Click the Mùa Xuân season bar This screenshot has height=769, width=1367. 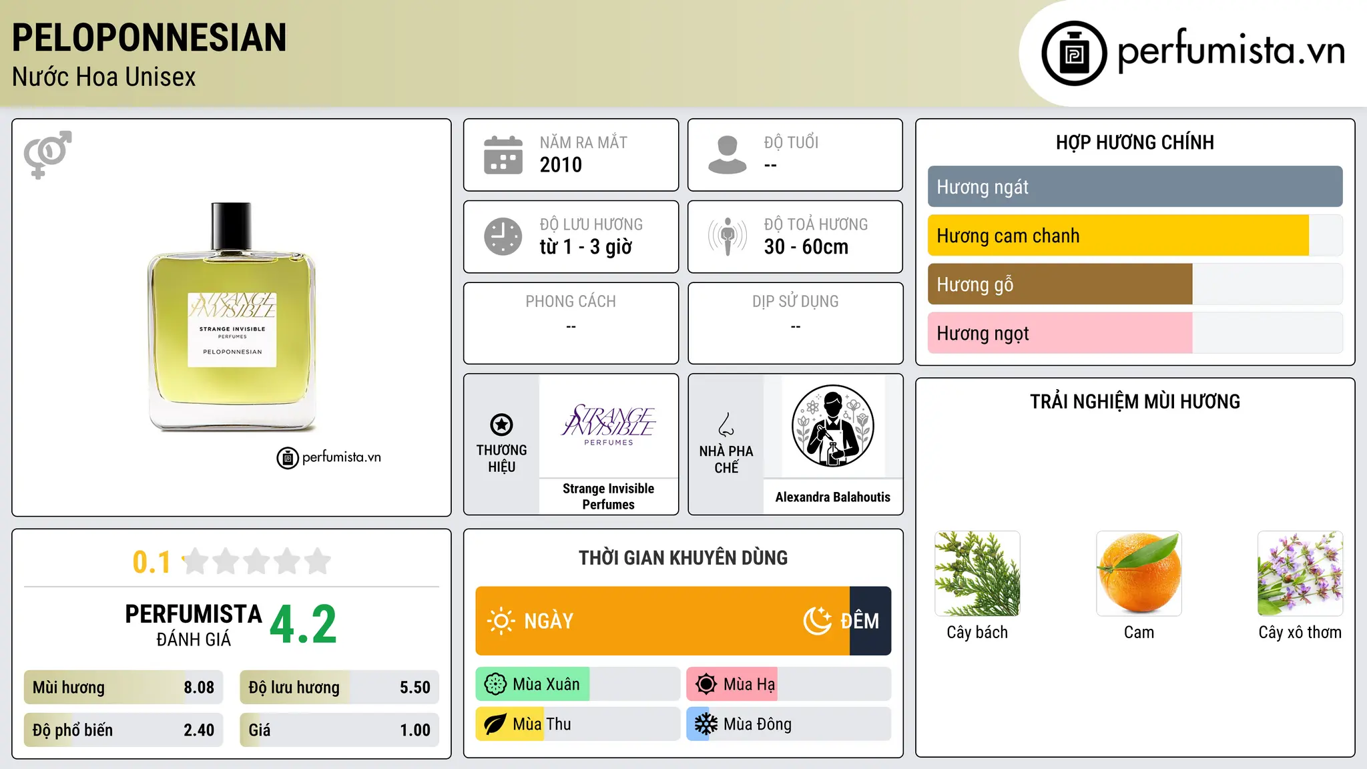click(x=577, y=684)
